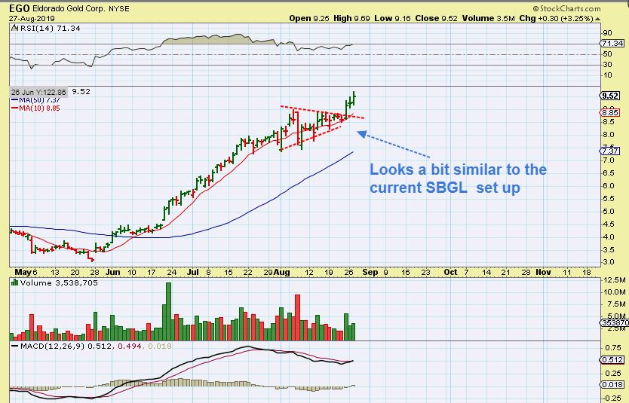Click the 0.512 MACD axis tag

point(612,360)
